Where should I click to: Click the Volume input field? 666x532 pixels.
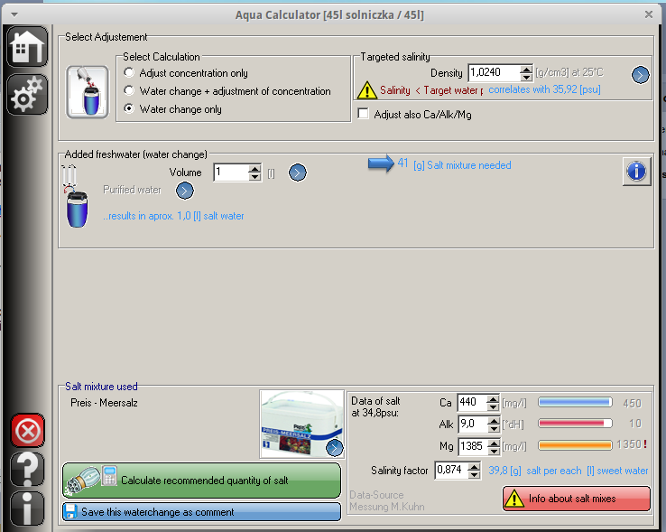coord(229,173)
